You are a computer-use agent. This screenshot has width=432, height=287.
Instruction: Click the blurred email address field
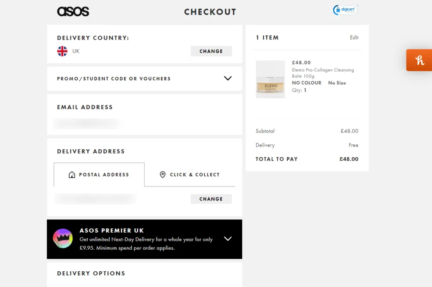[x=87, y=124]
